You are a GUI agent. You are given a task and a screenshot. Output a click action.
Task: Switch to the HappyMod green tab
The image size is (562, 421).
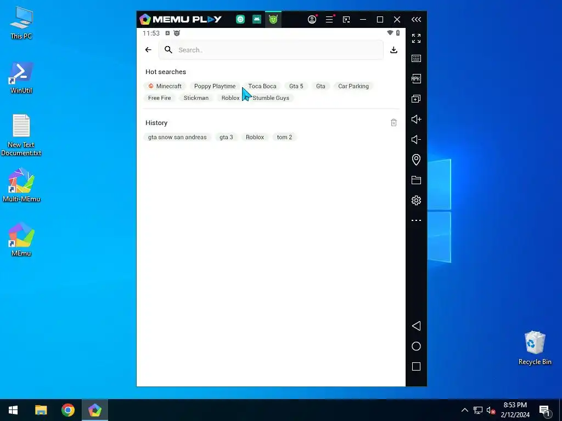(x=273, y=19)
